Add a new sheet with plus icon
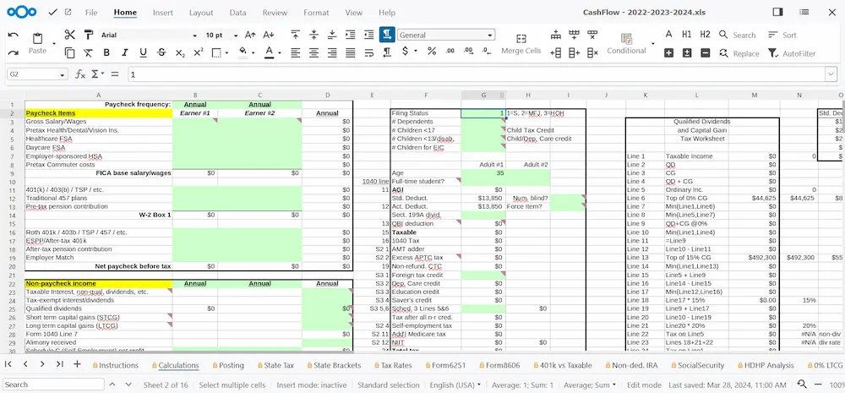 (x=77, y=364)
